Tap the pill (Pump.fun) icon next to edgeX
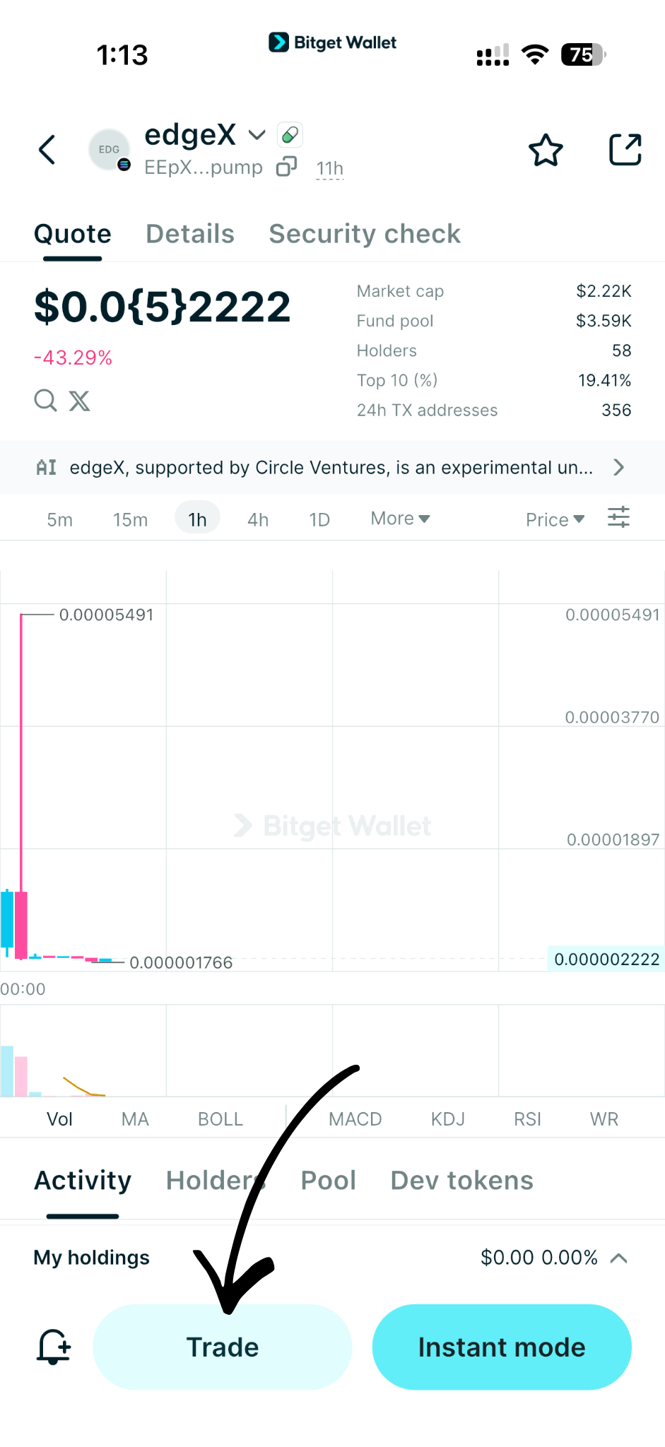The width and height of the screenshot is (665, 1447). [x=289, y=134]
